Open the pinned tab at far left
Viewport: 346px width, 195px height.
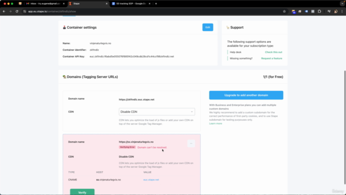[x=20, y=4]
